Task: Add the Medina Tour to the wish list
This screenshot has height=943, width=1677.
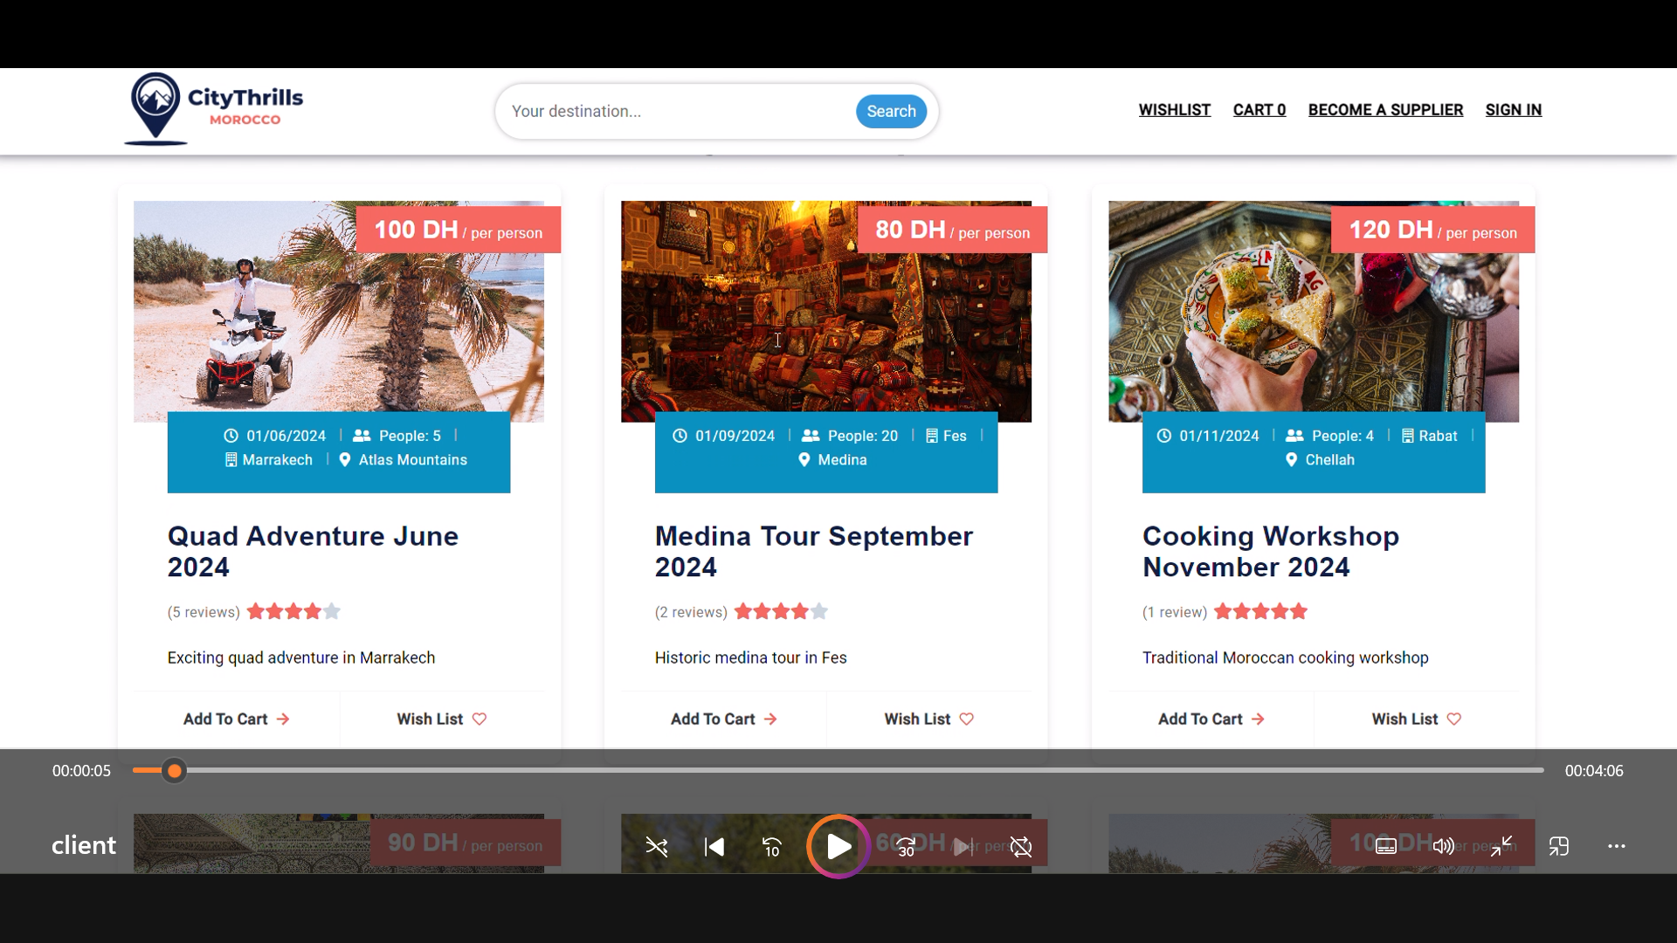Action: (x=928, y=719)
